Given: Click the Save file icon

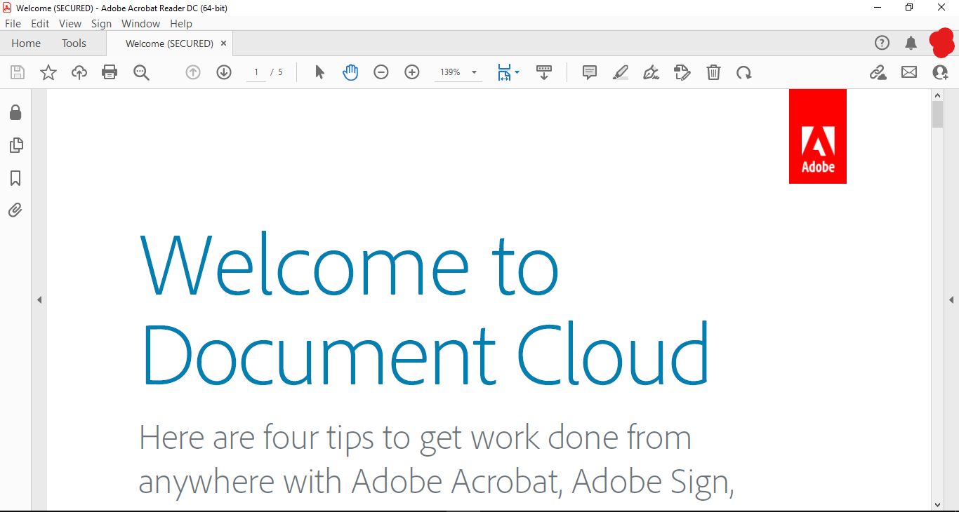Looking at the screenshot, I should click(18, 72).
